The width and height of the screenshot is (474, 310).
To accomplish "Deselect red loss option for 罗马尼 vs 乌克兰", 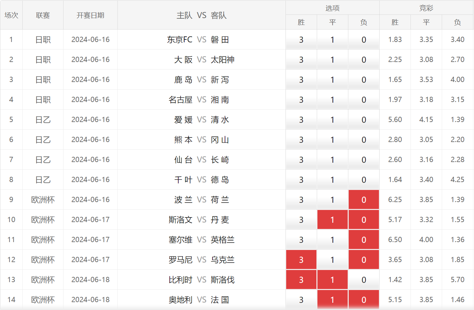I will tap(364, 260).
